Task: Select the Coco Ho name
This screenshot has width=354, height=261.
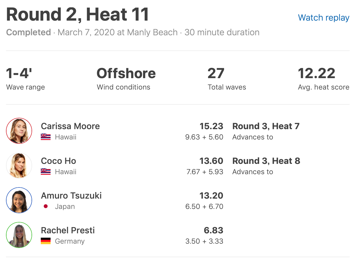Action: tap(58, 161)
